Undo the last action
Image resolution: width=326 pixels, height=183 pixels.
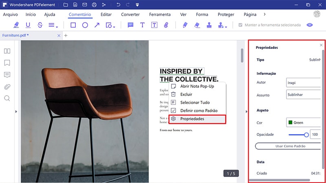(x=118, y=4)
